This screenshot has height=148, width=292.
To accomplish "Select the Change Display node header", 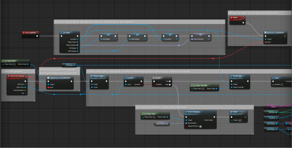I will click(x=99, y=77).
